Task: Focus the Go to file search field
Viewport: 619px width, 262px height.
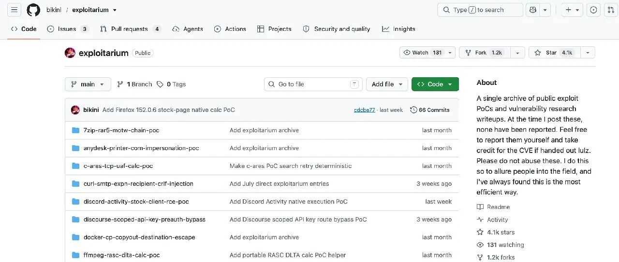Action: 313,84
